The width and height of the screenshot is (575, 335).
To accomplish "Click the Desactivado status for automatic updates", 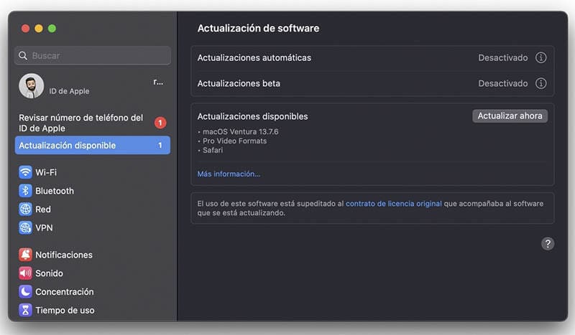I will point(502,57).
